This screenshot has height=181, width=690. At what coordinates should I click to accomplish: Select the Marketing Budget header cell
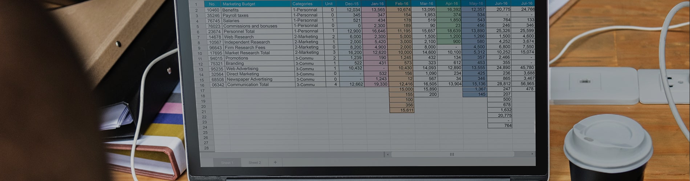[254, 4]
